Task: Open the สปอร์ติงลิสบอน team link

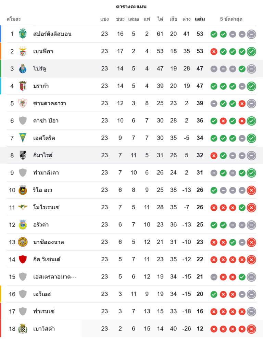Action: coord(52,34)
